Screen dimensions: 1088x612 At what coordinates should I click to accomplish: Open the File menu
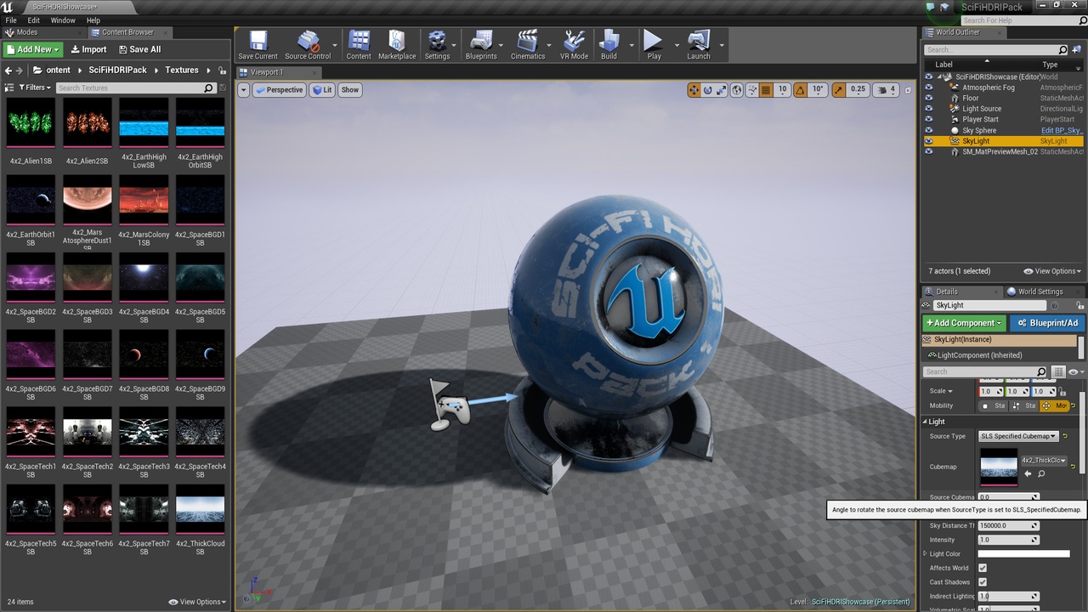tap(11, 20)
